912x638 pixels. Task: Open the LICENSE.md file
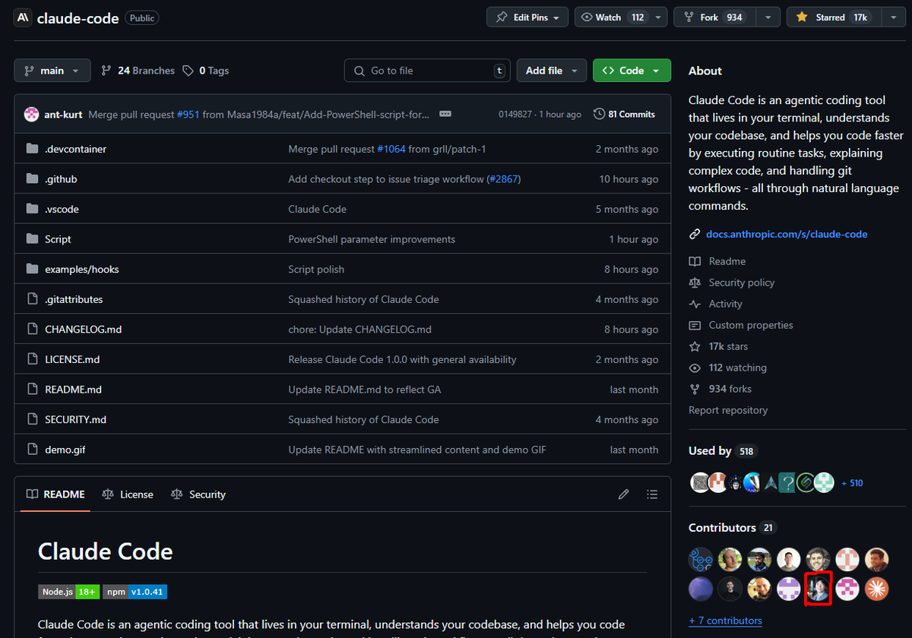72,359
